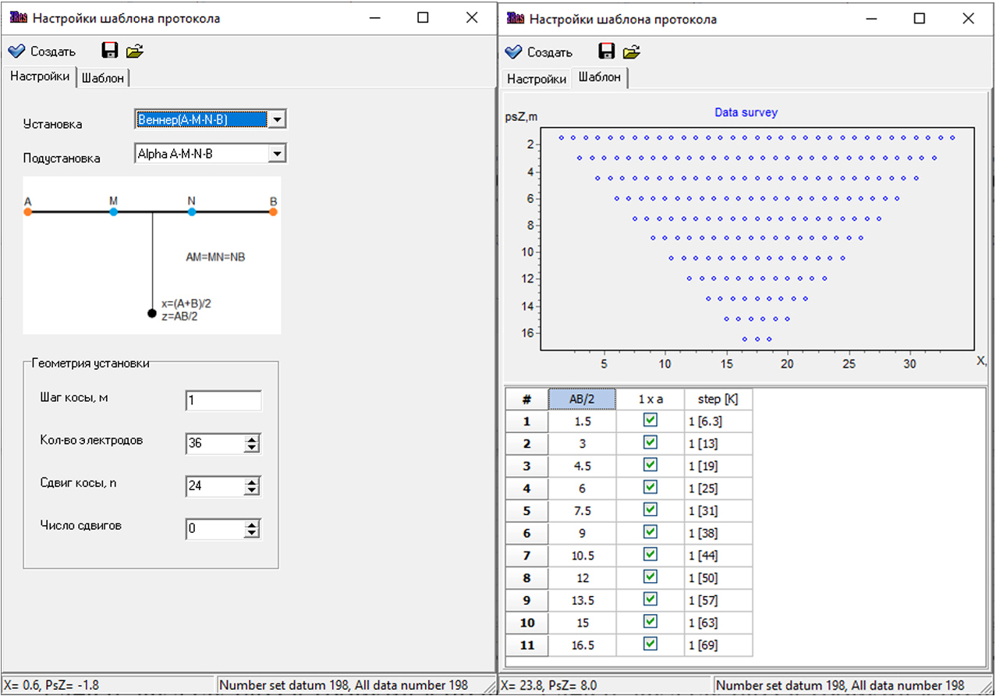Toggle checkbox in row 6 (AB/2 9)
Screen dimensions: 996x696
pos(650,532)
